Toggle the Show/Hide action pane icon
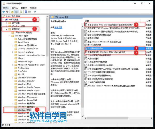This screenshot has height=129, width=155. click(30, 12)
